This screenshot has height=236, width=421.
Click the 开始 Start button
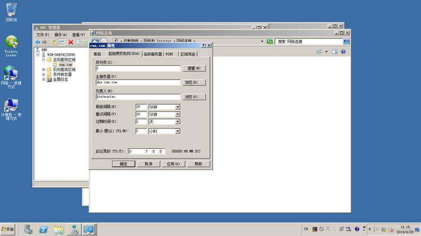point(8,229)
